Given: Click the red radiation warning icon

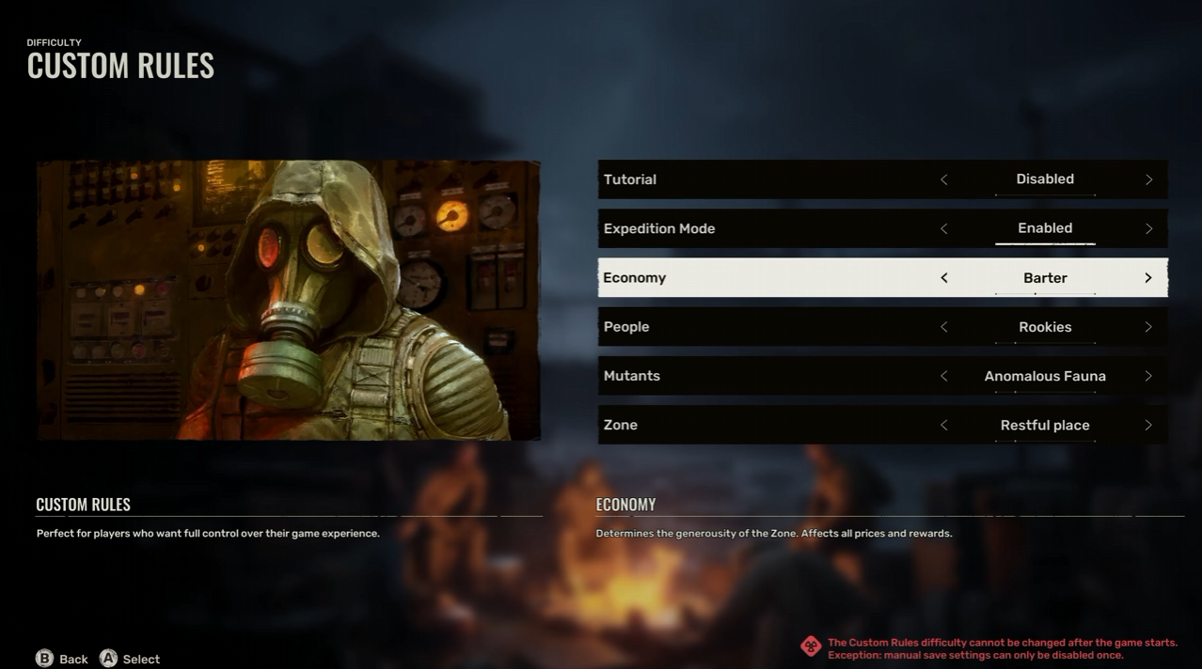Looking at the screenshot, I should tap(810, 646).
